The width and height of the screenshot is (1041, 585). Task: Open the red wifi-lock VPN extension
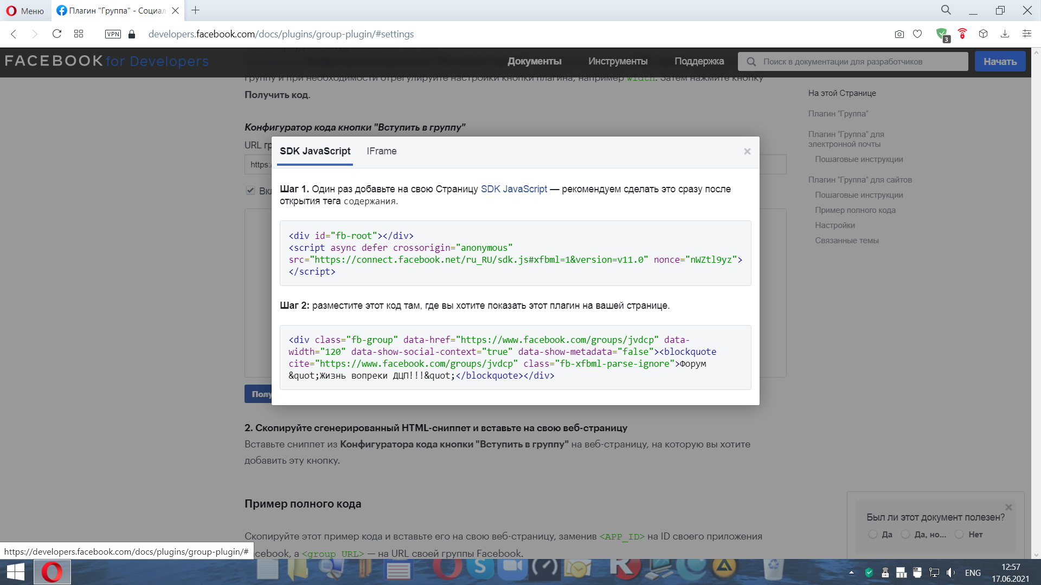[x=962, y=34]
